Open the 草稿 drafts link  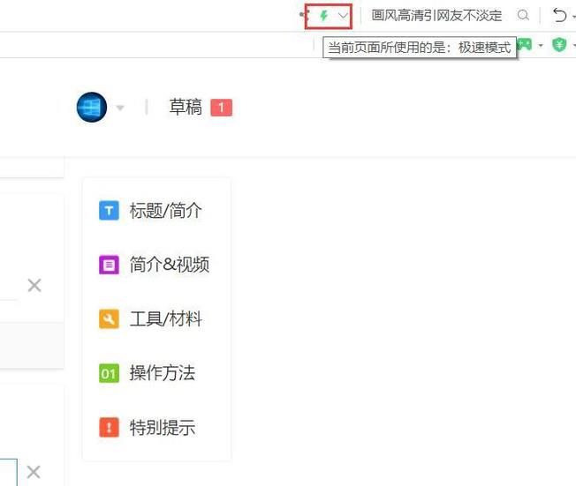(x=186, y=107)
